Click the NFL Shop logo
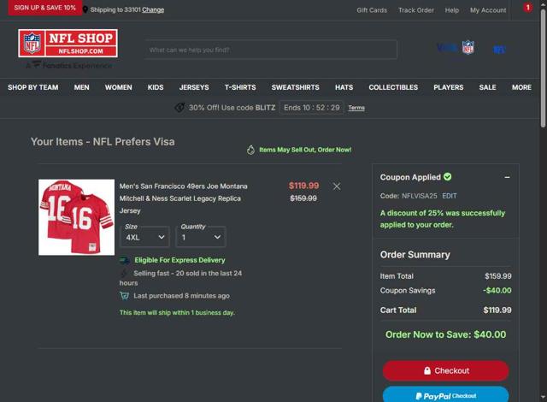The height and width of the screenshot is (402, 547). point(68,44)
